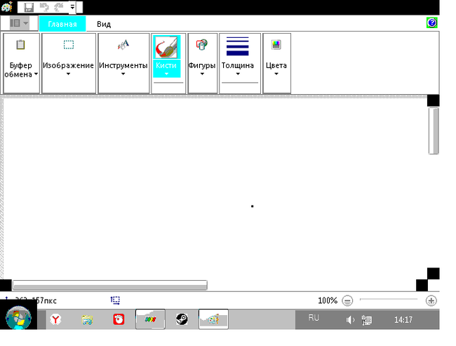This screenshot has height=346, width=456.
Task: Click the zoom out minus button
Action: [347, 300]
